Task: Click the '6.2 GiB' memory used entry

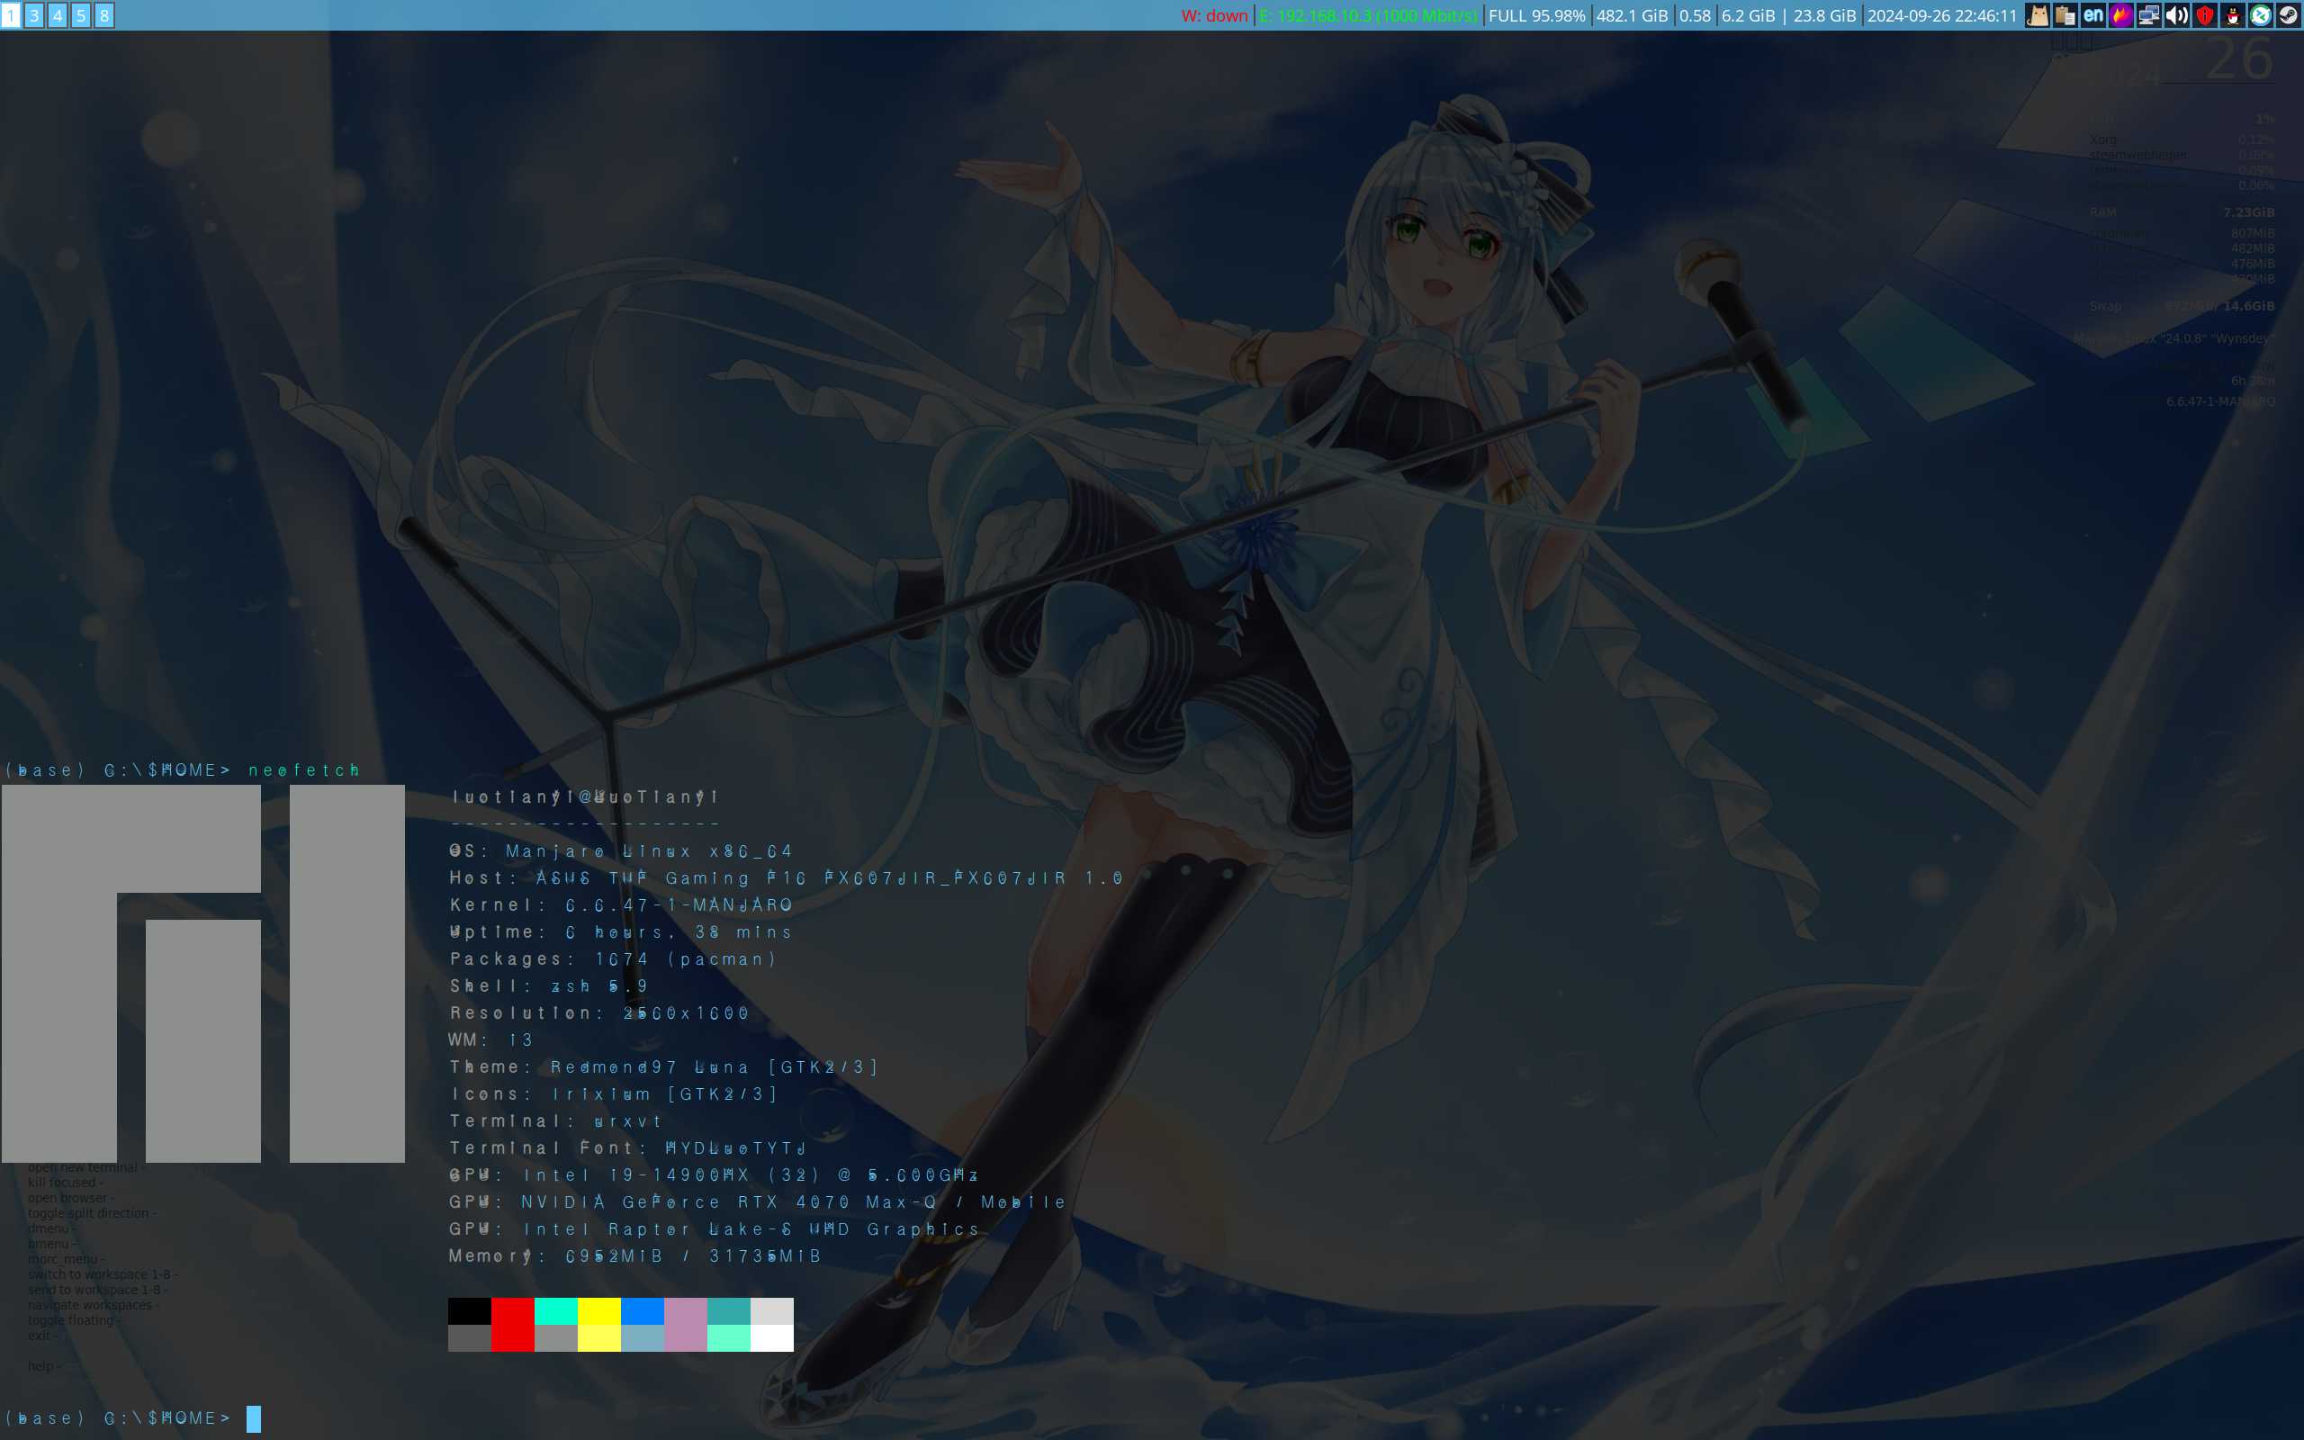Action: point(1748,15)
